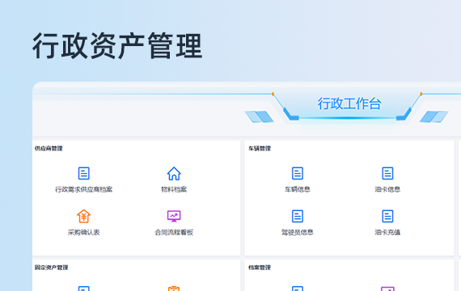Open the 驾驶员信息 document icon
This screenshot has width=461, height=291.
(x=298, y=216)
